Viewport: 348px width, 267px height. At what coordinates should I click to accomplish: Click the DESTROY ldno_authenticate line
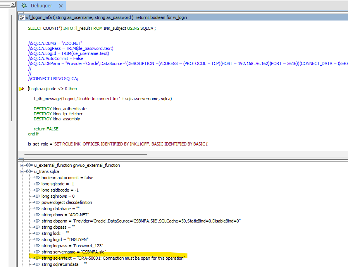(x=60, y=109)
